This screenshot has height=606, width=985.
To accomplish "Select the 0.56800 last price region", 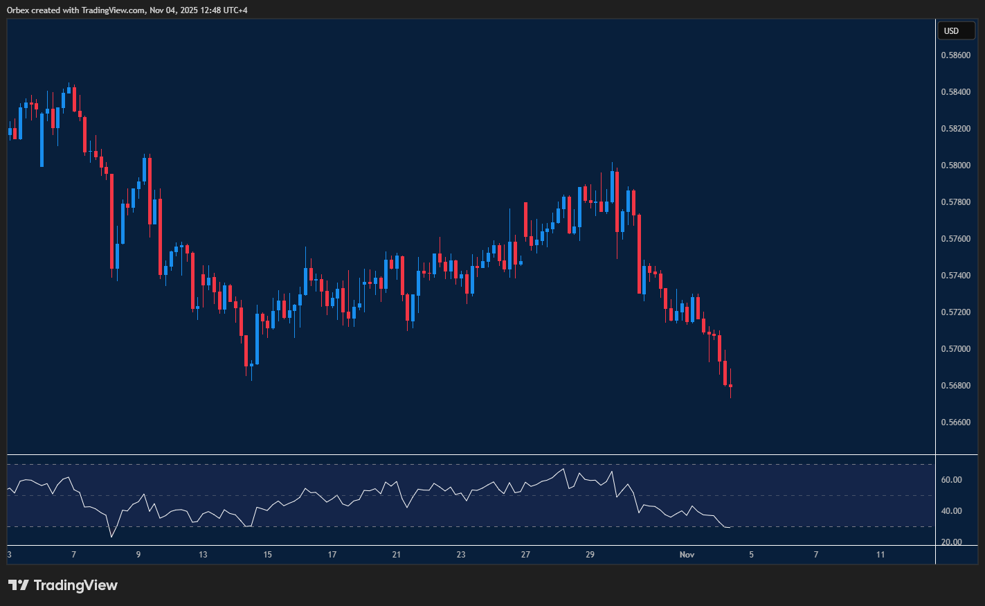I will pyautogui.click(x=957, y=385).
